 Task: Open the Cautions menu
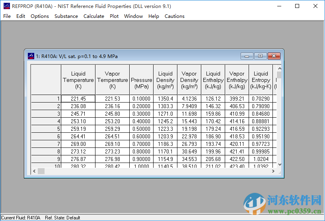[x=174, y=16]
